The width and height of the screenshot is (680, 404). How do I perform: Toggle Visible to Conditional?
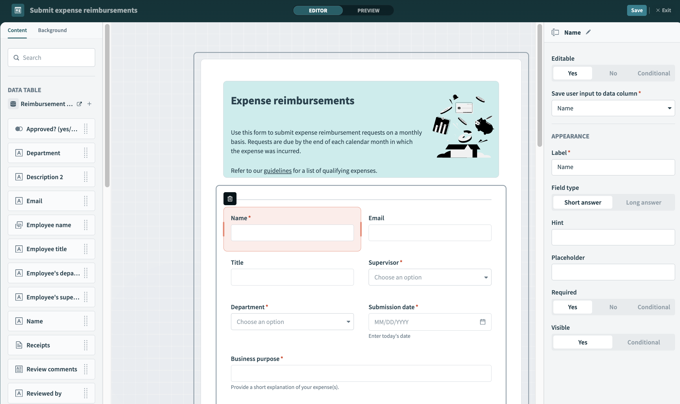644,342
